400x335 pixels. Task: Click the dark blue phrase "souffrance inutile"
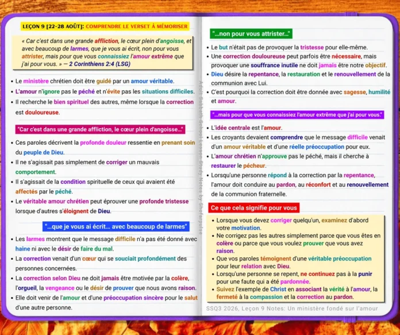pyautogui.click(x=274, y=66)
